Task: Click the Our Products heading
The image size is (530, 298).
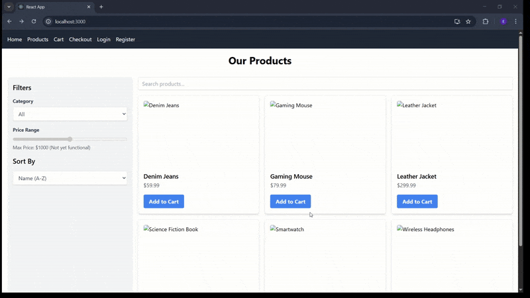Action: tap(260, 61)
